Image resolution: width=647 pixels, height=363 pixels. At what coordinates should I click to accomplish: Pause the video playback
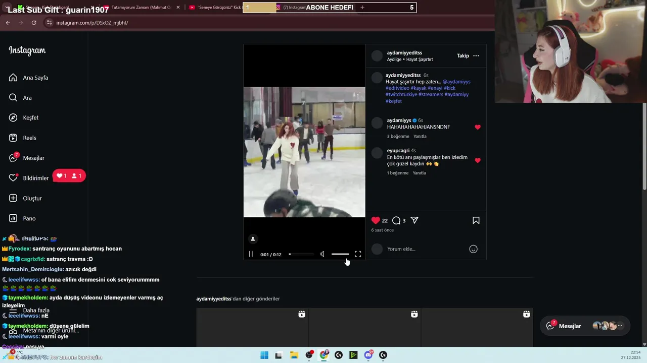(x=251, y=254)
